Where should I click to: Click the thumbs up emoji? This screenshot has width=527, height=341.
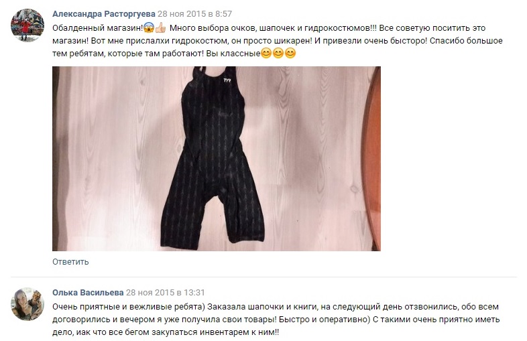click(161, 27)
